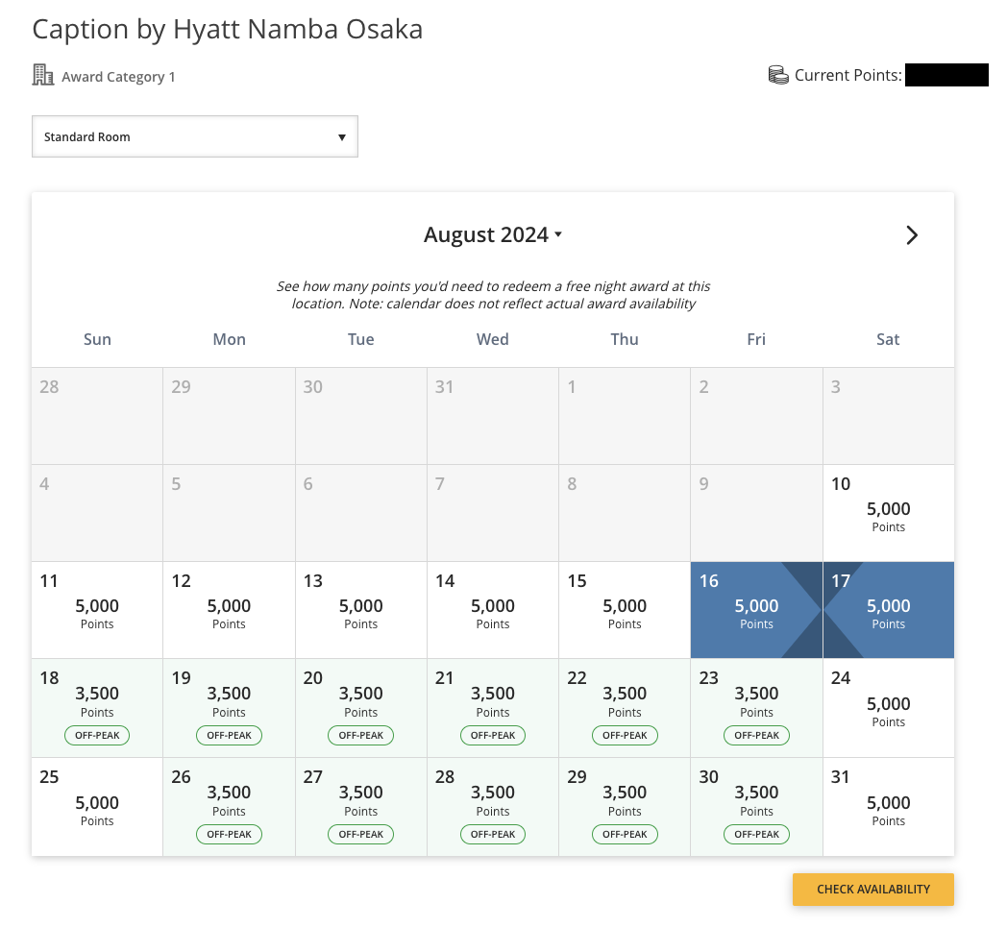The width and height of the screenshot is (1007, 928).
Task: Click the next month arrow icon
Action: click(911, 235)
